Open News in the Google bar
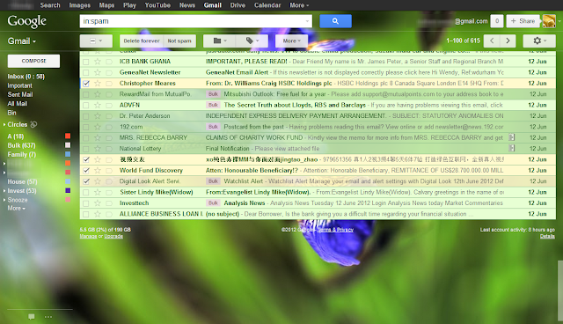The width and height of the screenshot is (563, 324). [187, 5]
